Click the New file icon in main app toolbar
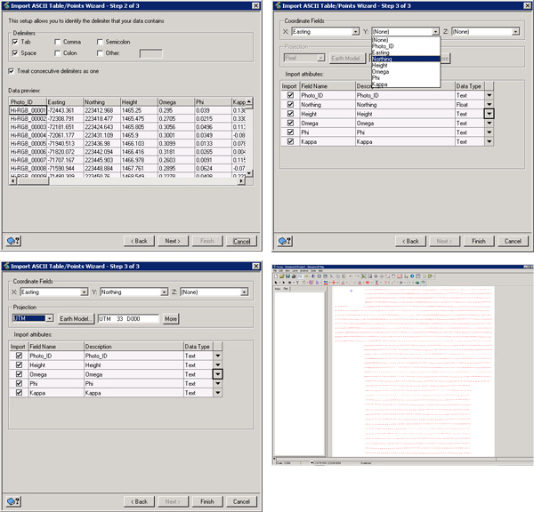534x512 pixels. tap(276, 276)
